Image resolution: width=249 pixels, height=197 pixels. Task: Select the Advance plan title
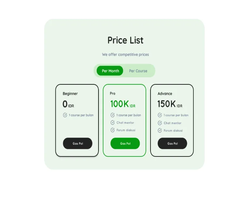pos(165,93)
